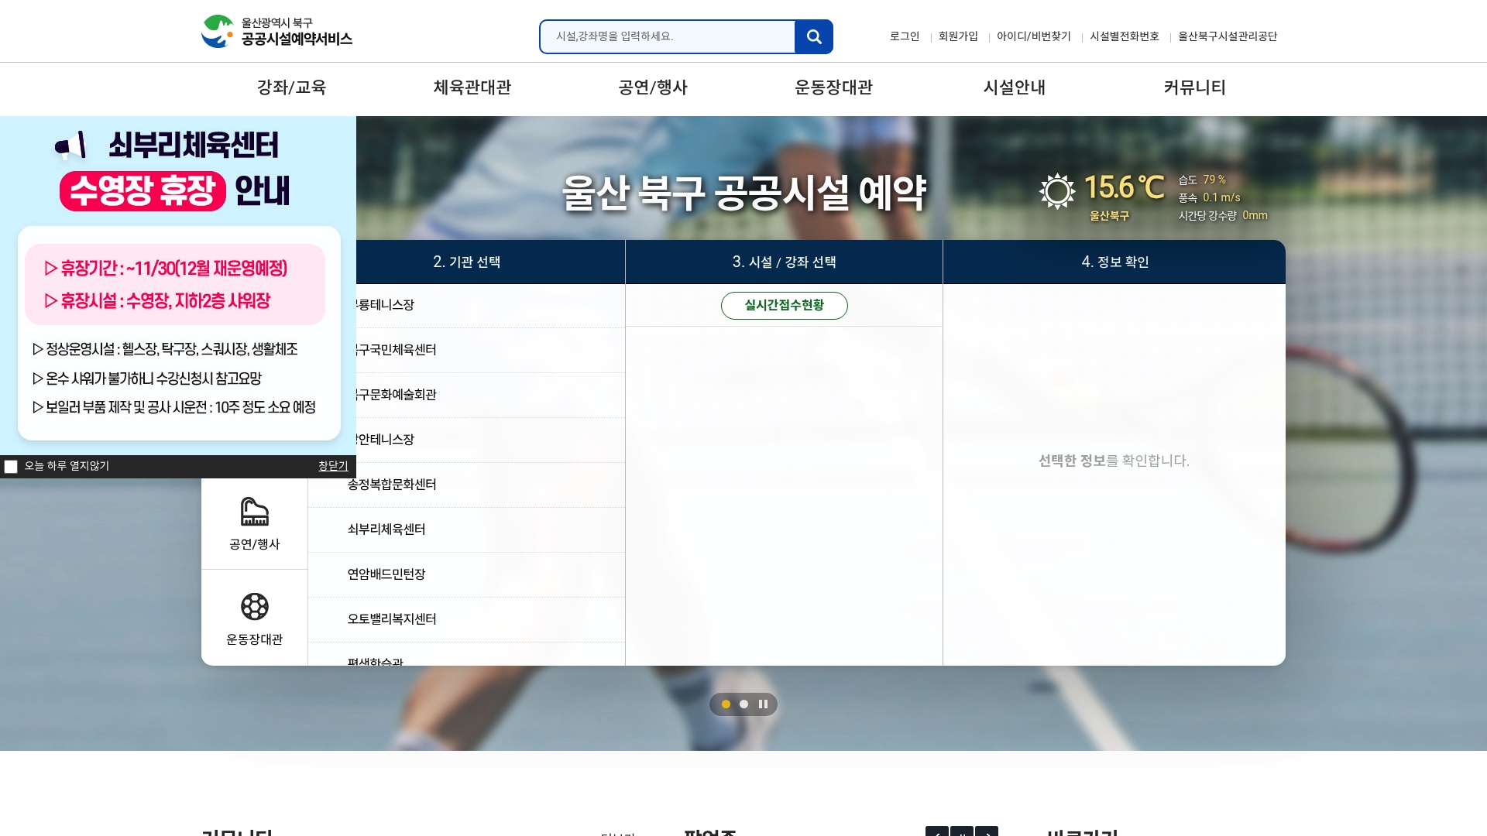Click the 실시간접수현황 button
Viewport: 1487px width, 836px height.
pos(784,306)
